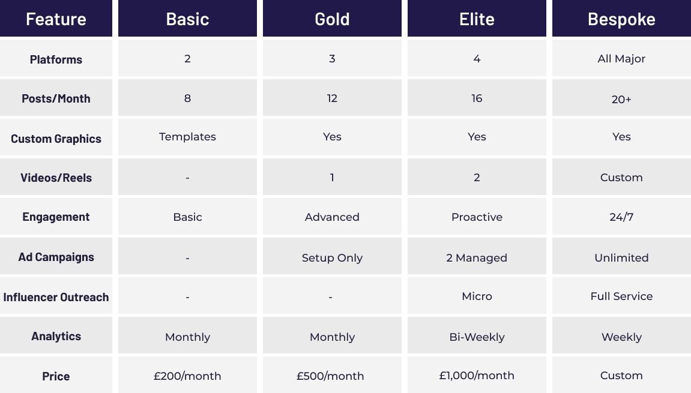The width and height of the screenshot is (691, 393).
Task: Select the Bi-Weekly analytics cell
Action: click(x=477, y=336)
